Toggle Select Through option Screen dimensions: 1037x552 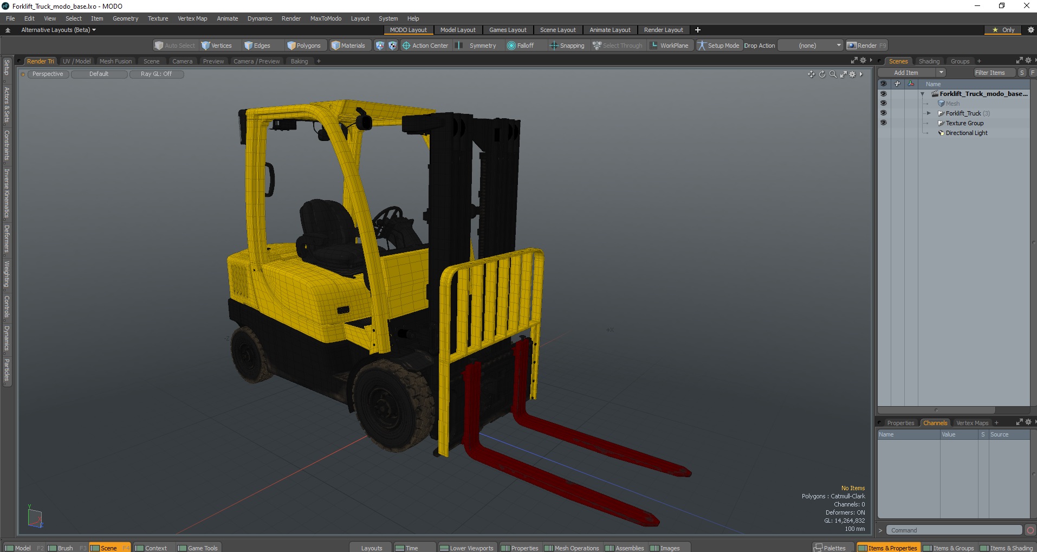[x=618, y=46]
